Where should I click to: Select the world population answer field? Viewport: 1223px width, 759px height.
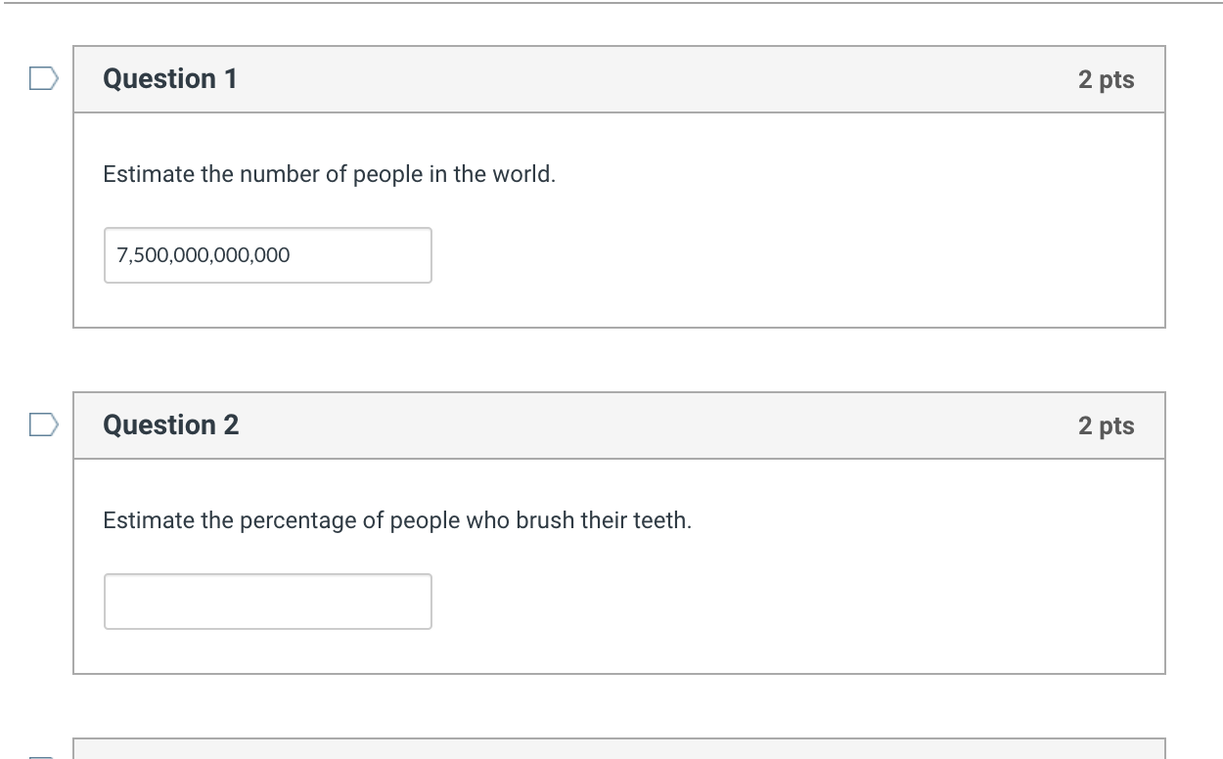point(268,255)
